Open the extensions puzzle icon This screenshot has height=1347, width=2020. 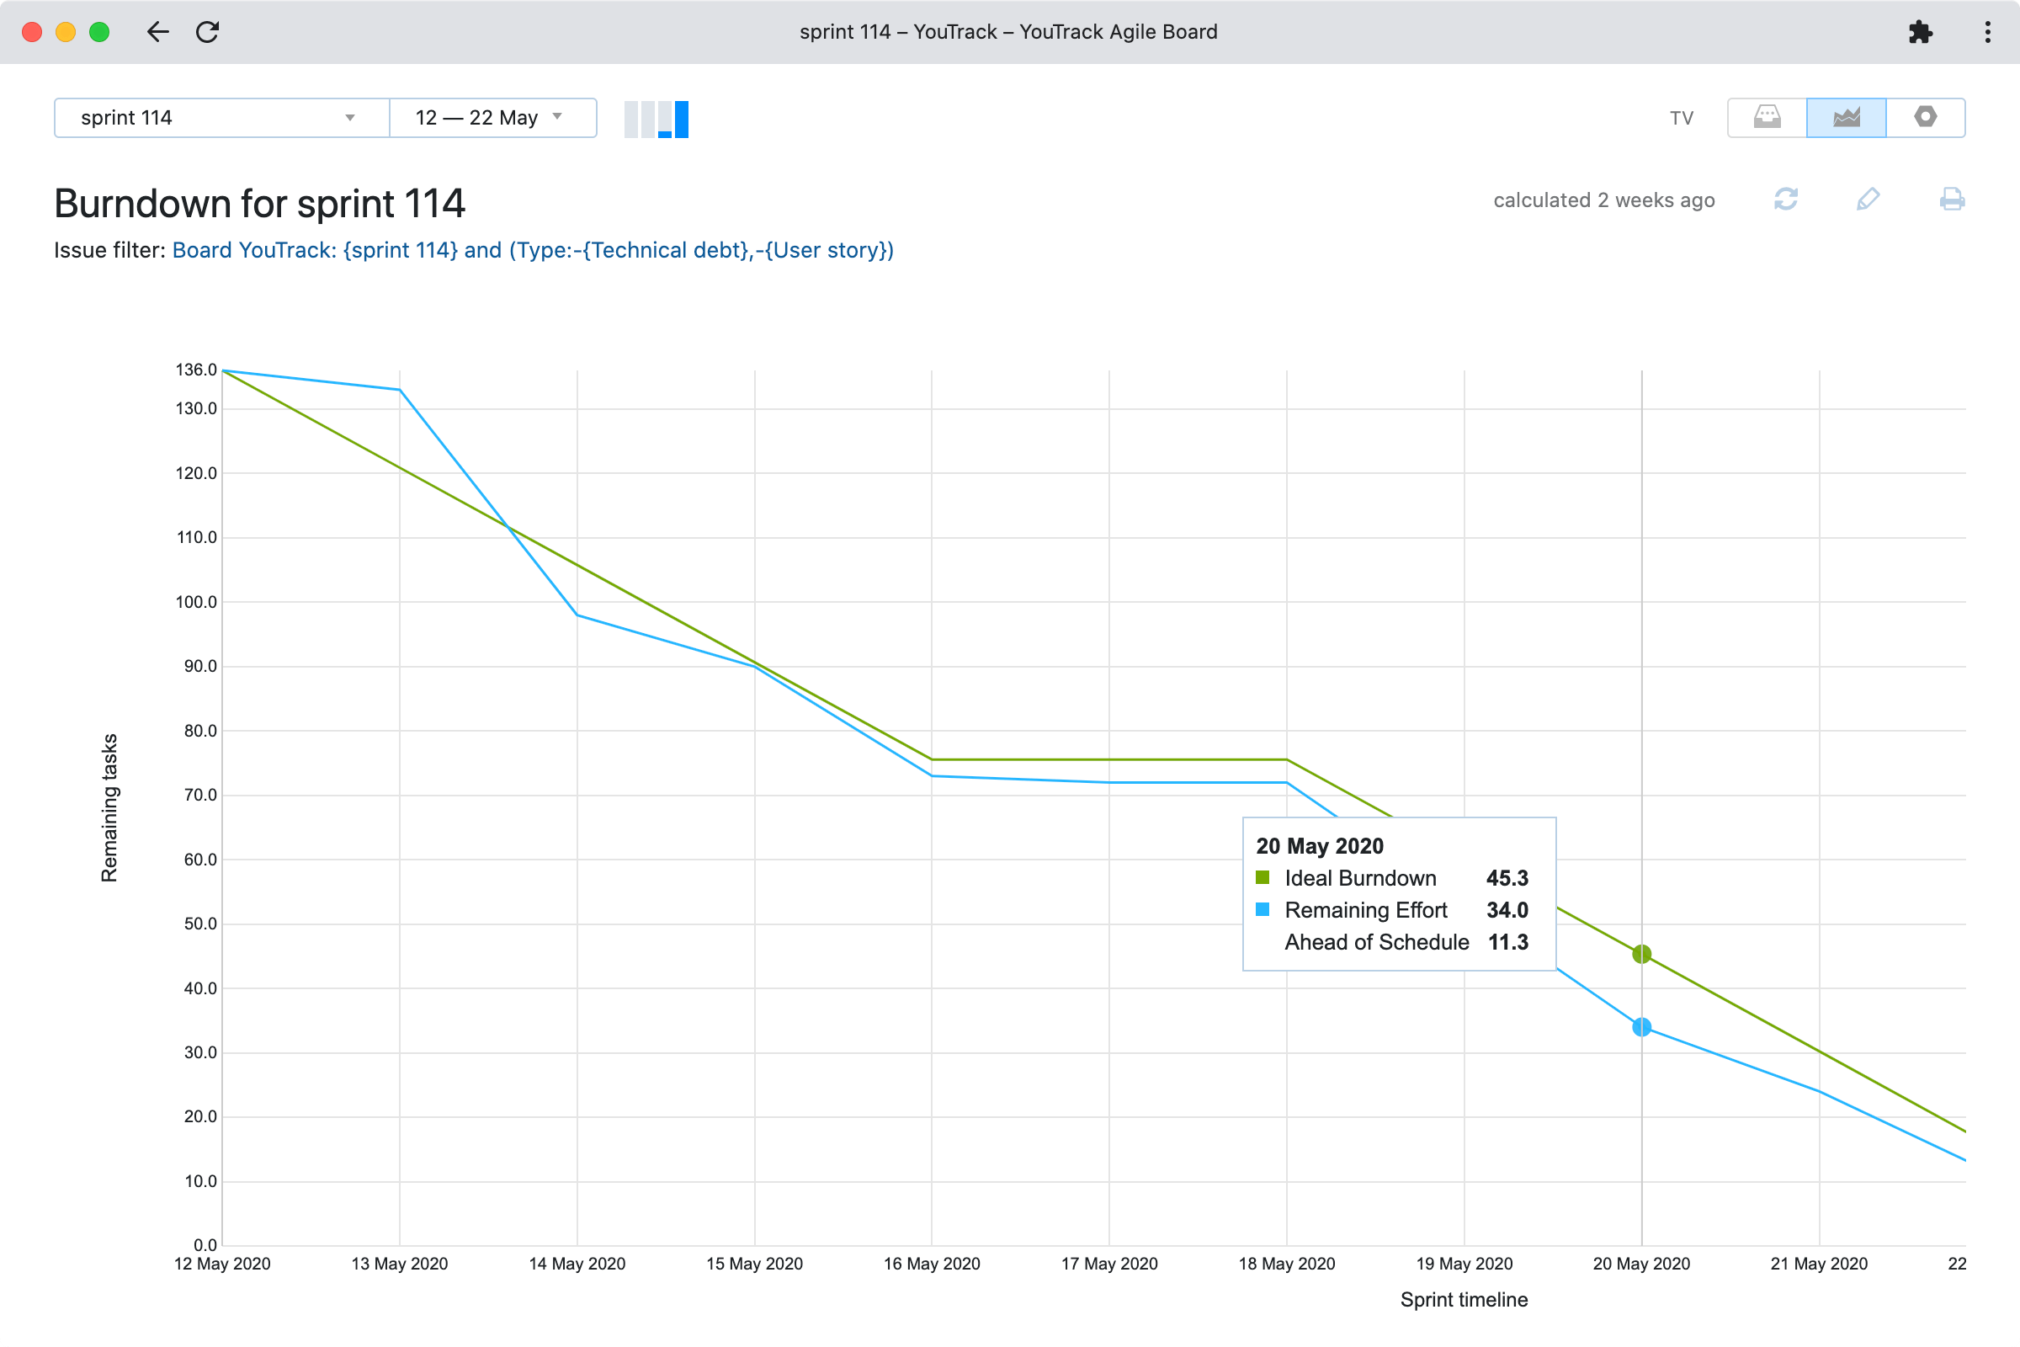[x=1920, y=32]
